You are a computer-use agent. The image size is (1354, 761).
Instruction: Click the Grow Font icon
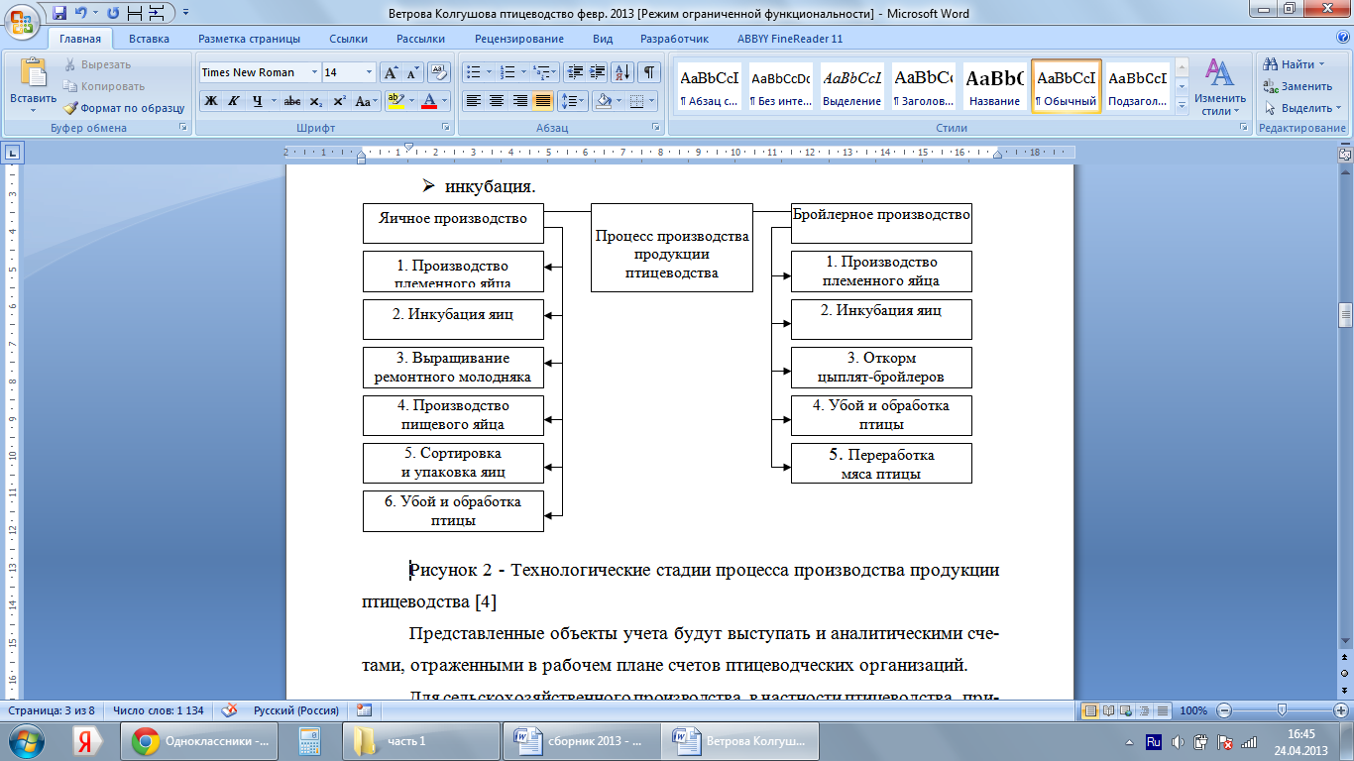(392, 72)
